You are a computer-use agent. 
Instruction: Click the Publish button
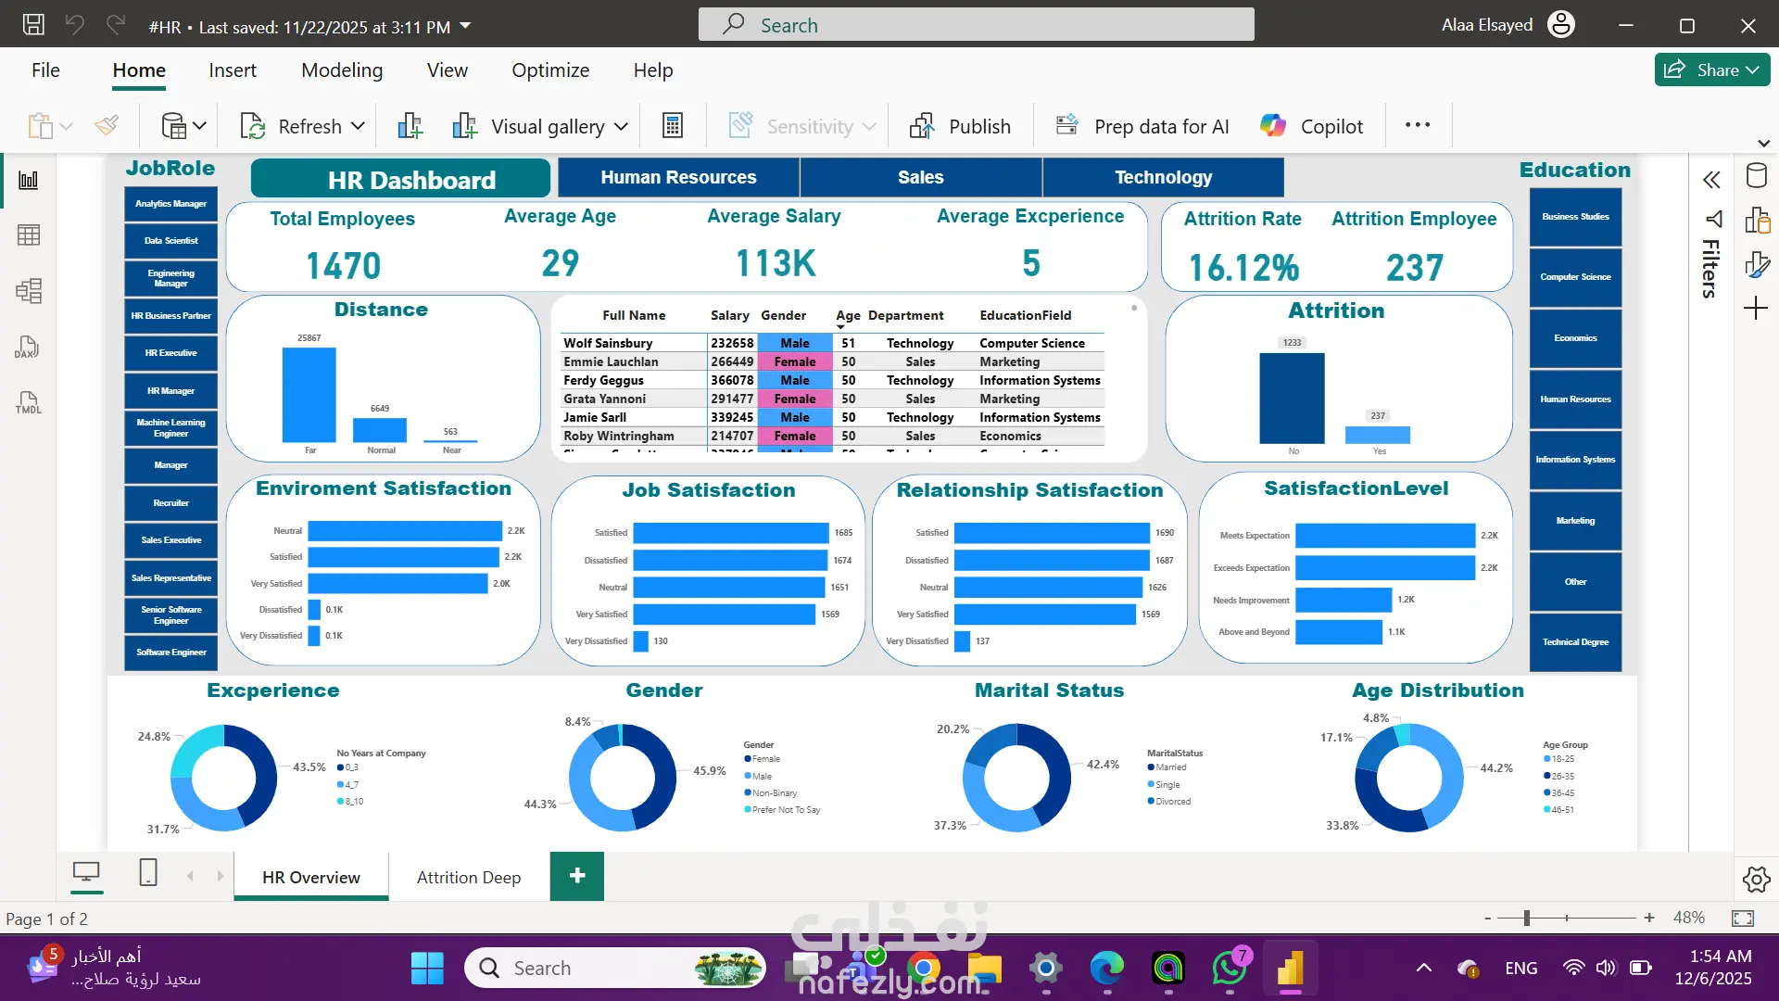[x=960, y=126]
